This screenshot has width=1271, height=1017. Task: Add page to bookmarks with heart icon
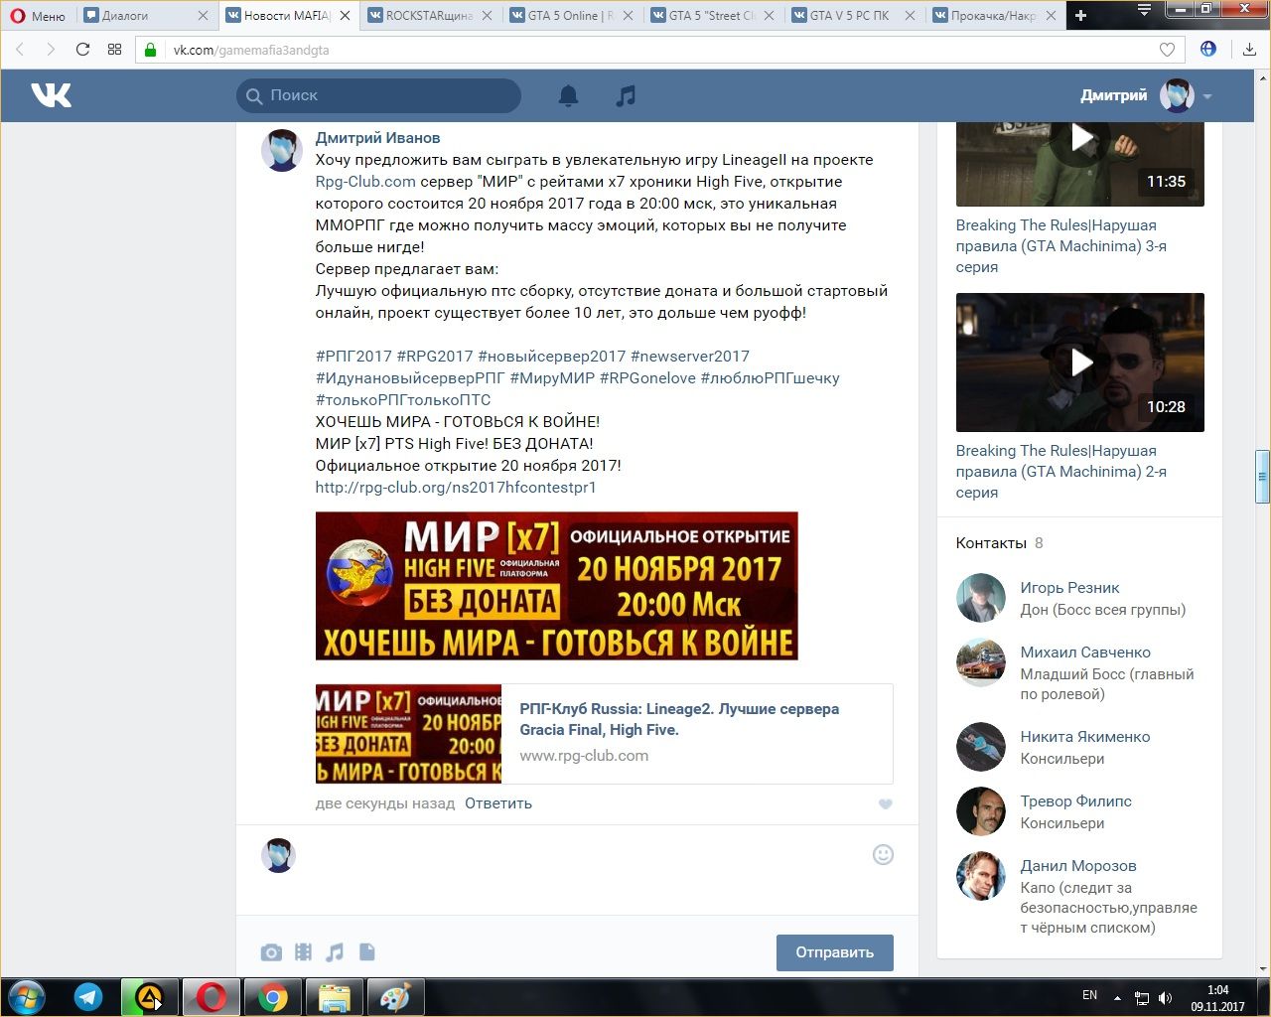pyautogui.click(x=1167, y=50)
